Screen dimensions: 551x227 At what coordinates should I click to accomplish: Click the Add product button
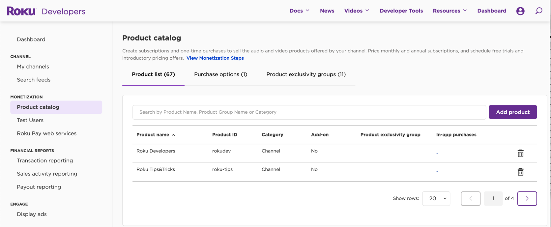tap(513, 112)
